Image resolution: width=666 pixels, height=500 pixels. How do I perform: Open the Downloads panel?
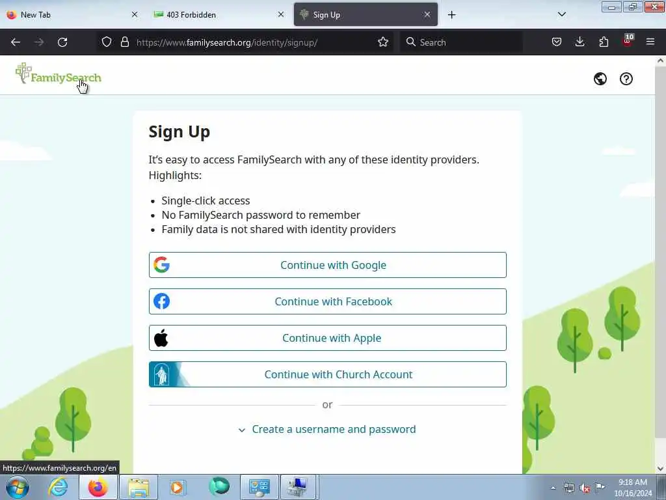point(579,42)
